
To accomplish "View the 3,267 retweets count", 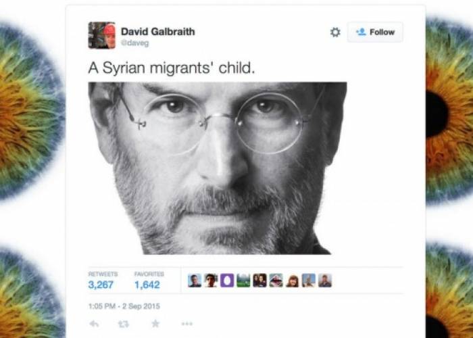I will (x=101, y=285).
